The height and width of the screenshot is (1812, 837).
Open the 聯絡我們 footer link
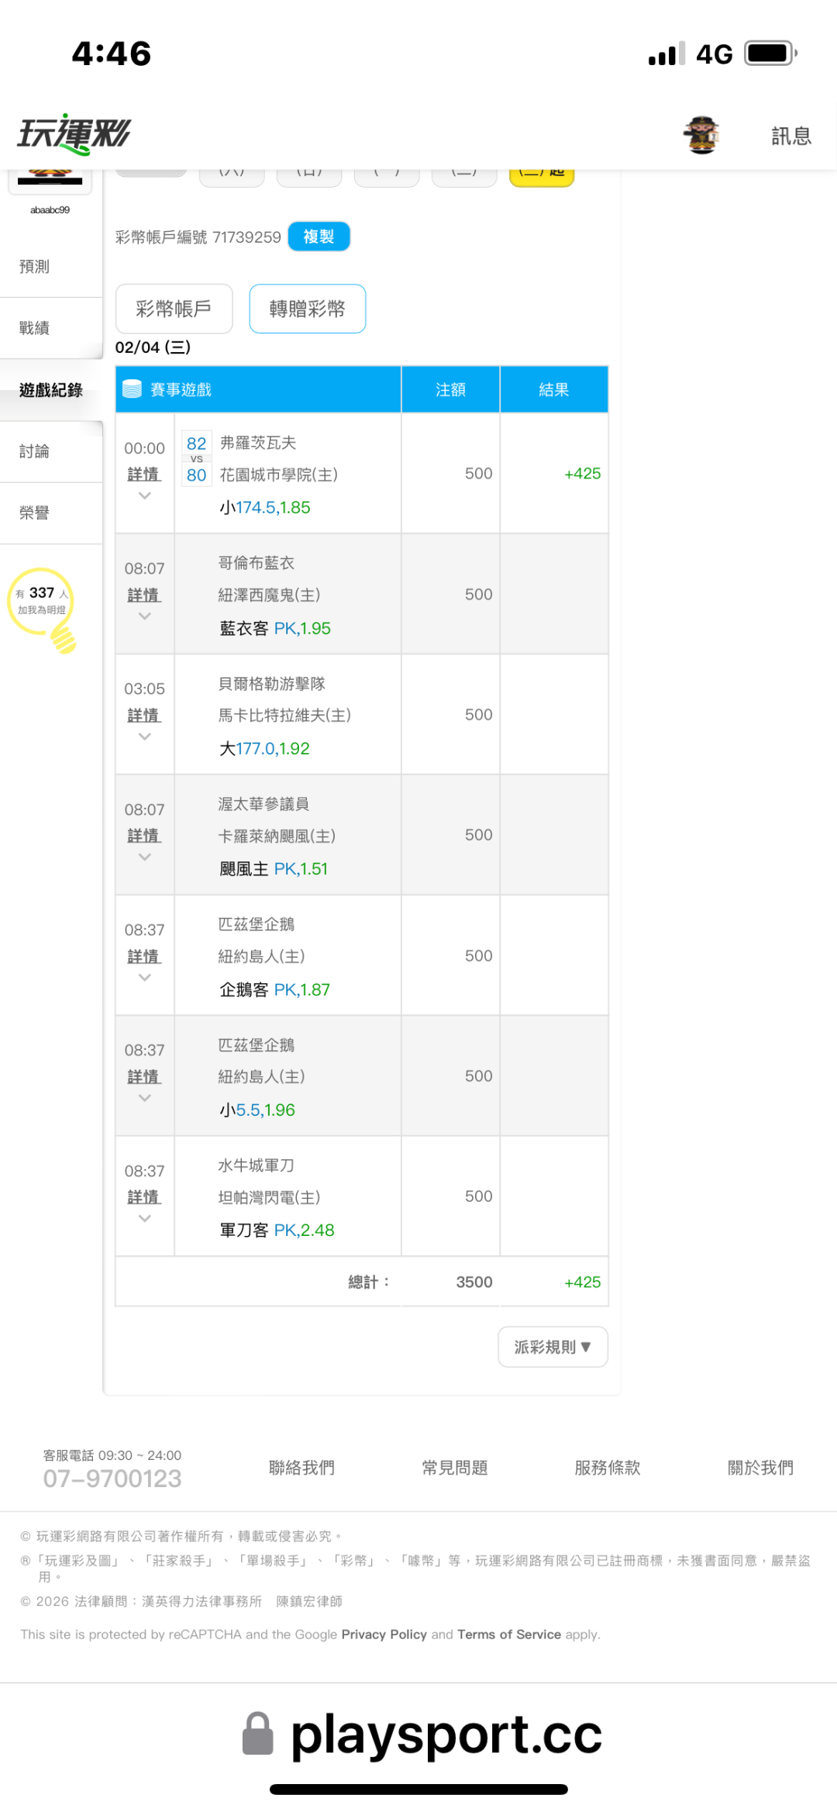[x=301, y=1468]
